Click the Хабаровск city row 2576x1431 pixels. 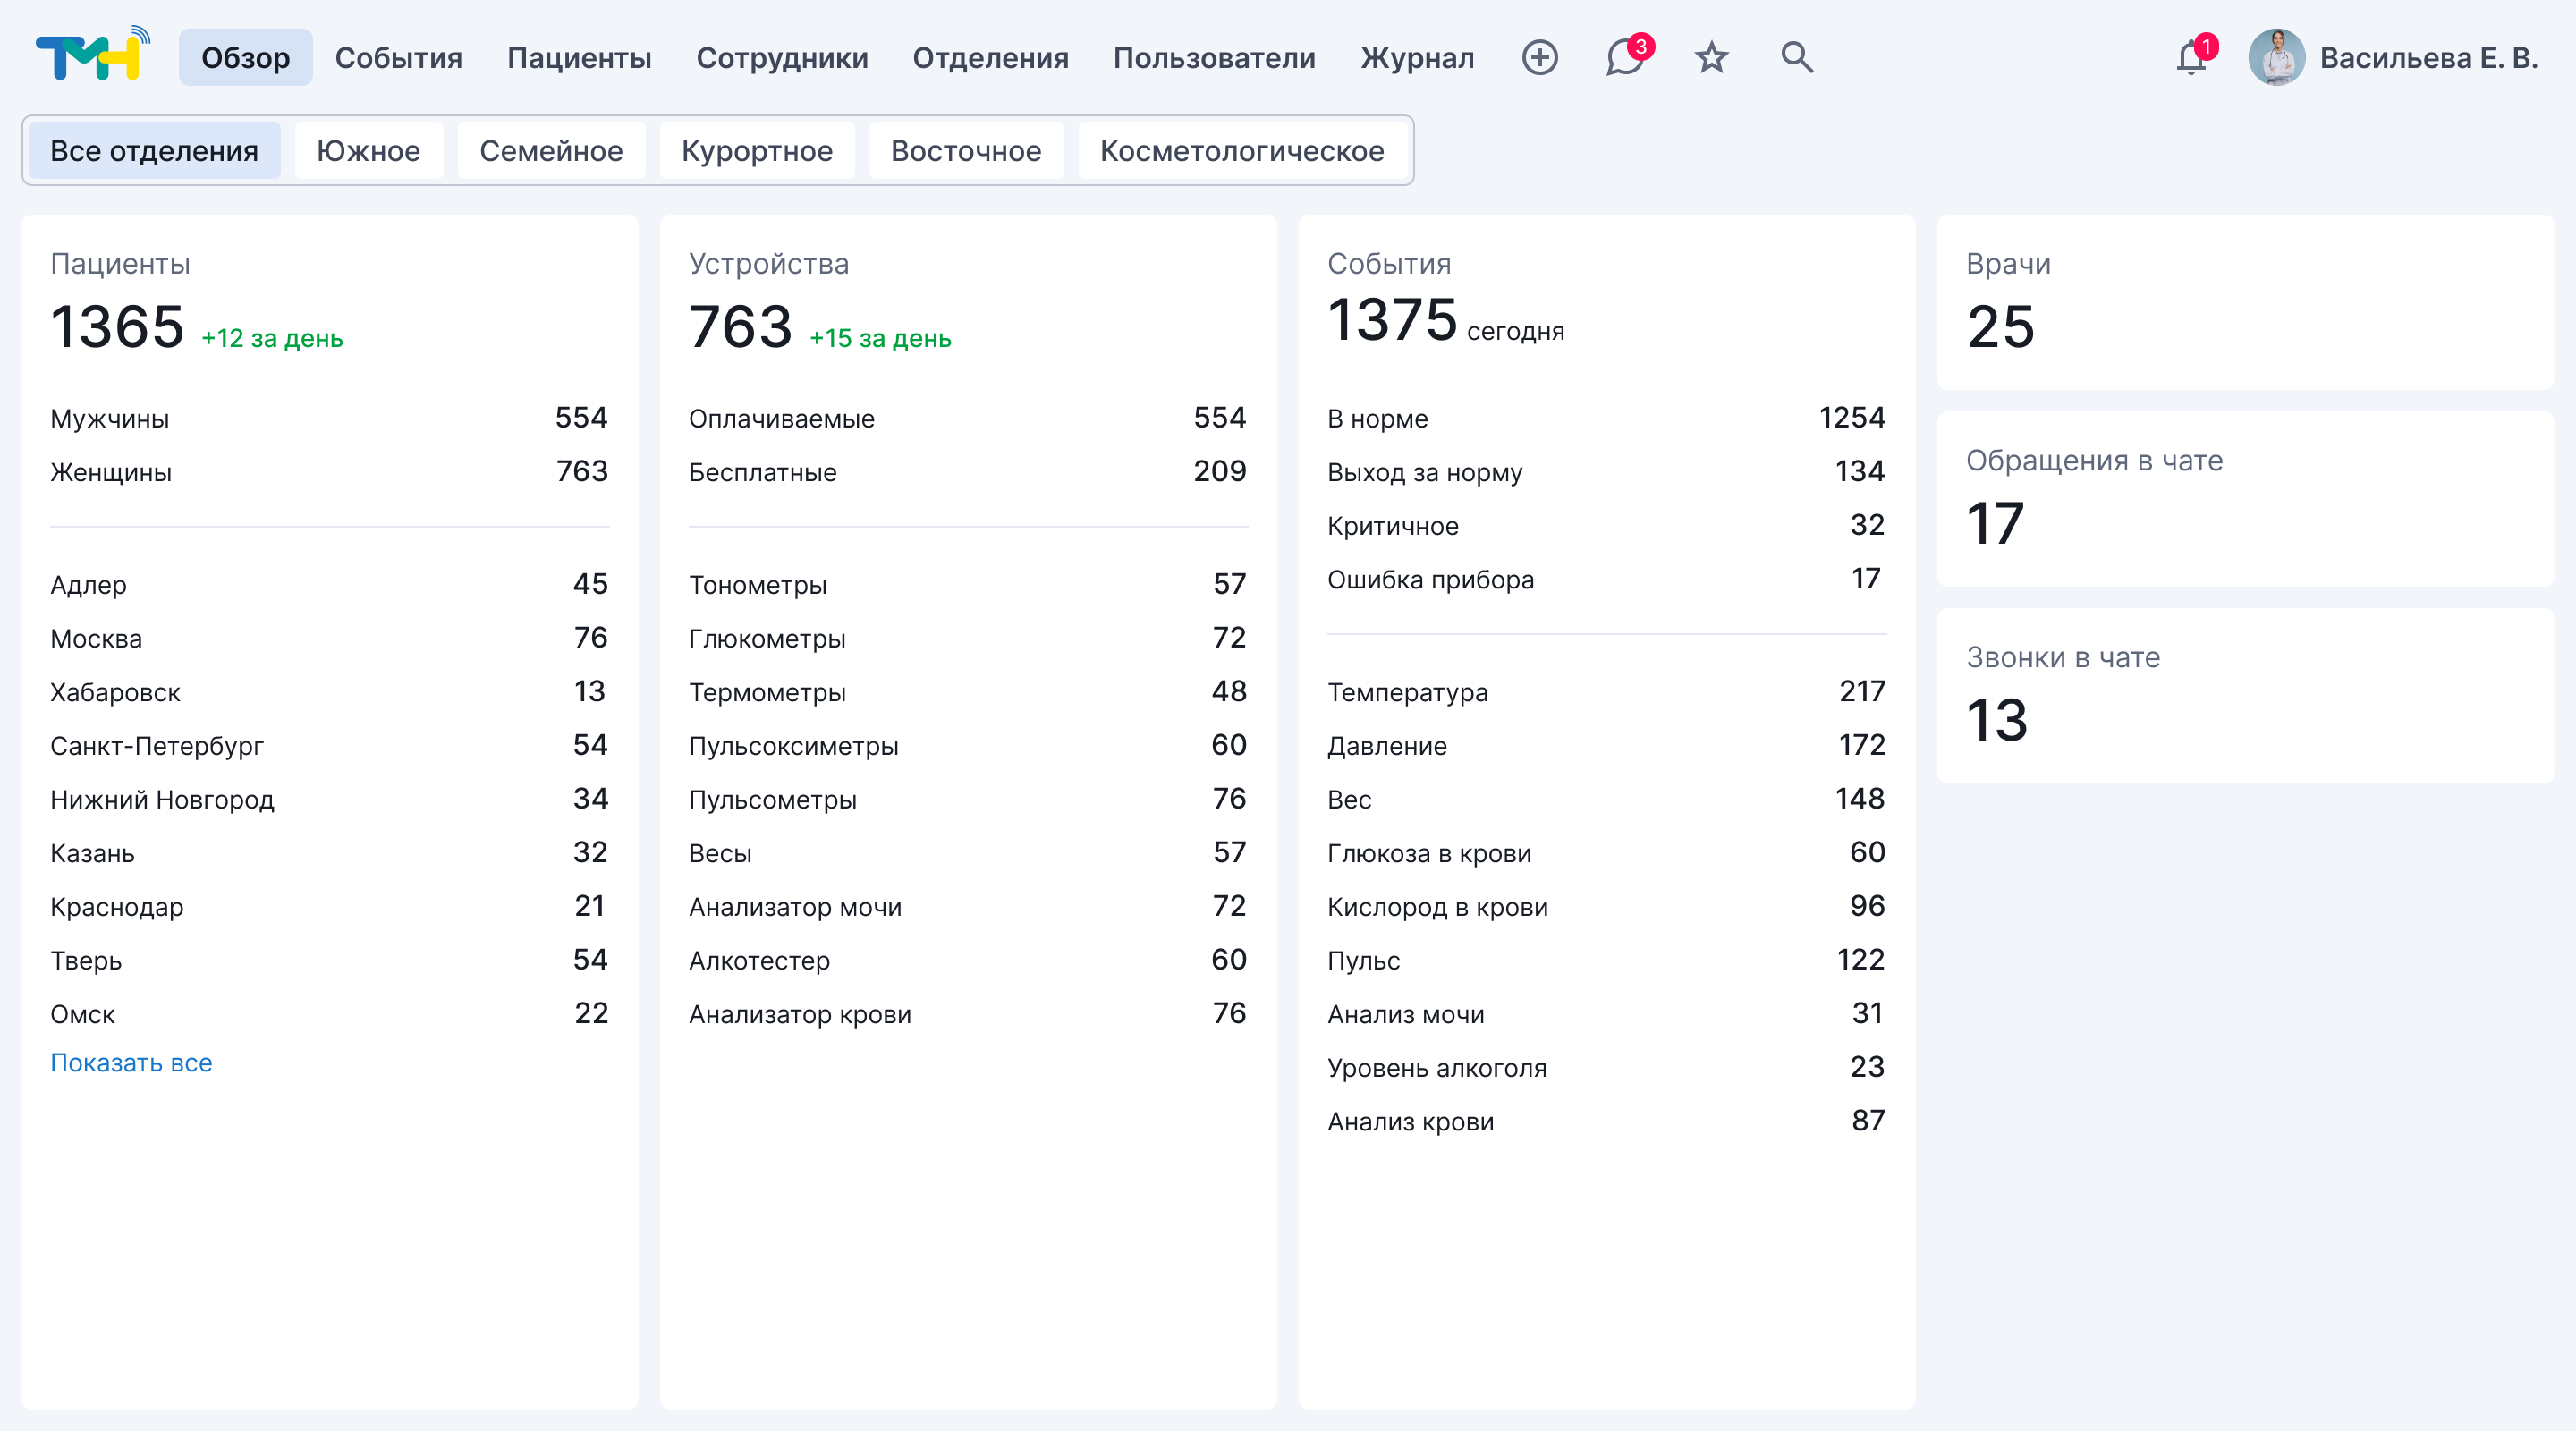click(x=329, y=692)
